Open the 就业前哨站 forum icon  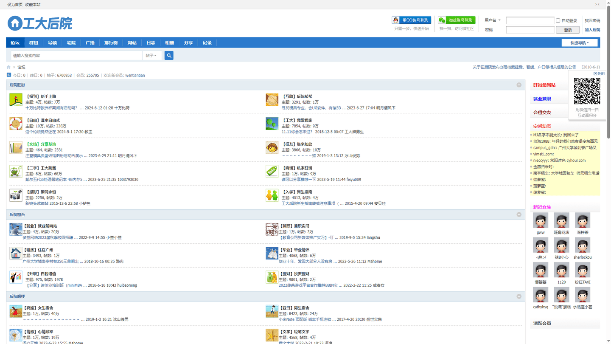[16, 229]
